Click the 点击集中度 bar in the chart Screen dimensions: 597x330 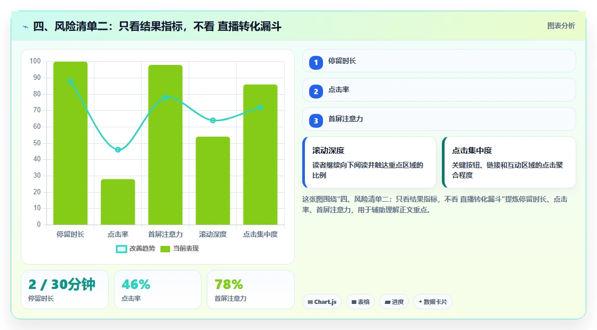point(261,154)
